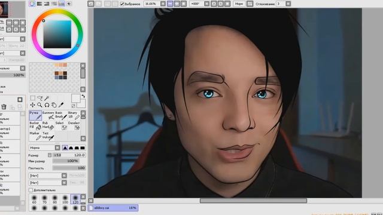
Task: Adjust the Размер brush size slider
Action: [69, 155]
